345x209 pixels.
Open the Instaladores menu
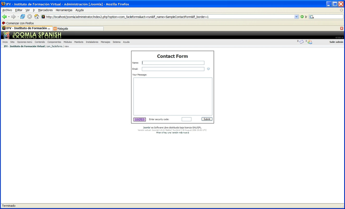(92, 42)
